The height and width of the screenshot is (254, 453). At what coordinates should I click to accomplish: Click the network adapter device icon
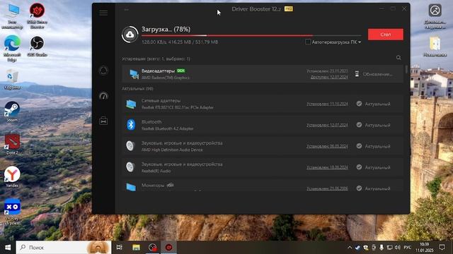point(131,104)
